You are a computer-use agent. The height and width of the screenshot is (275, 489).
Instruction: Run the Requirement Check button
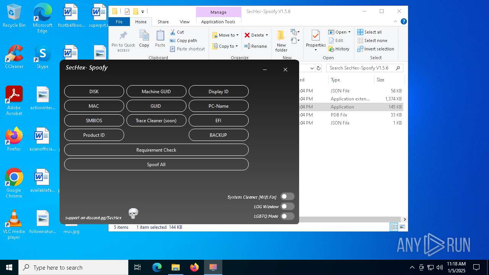click(x=156, y=150)
